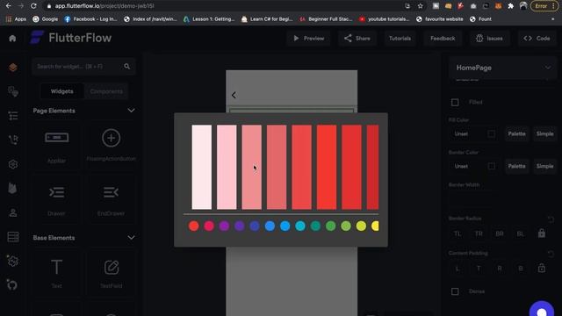Click the search magnifier in widget search
The width and height of the screenshot is (562, 316).
[x=126, y=67]
